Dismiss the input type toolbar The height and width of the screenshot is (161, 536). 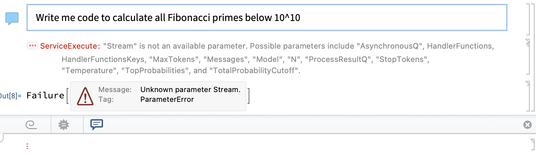point(527,125)
